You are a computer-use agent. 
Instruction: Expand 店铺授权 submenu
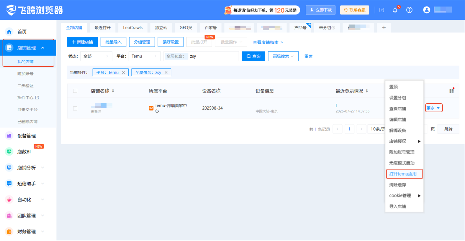point(404,141)
